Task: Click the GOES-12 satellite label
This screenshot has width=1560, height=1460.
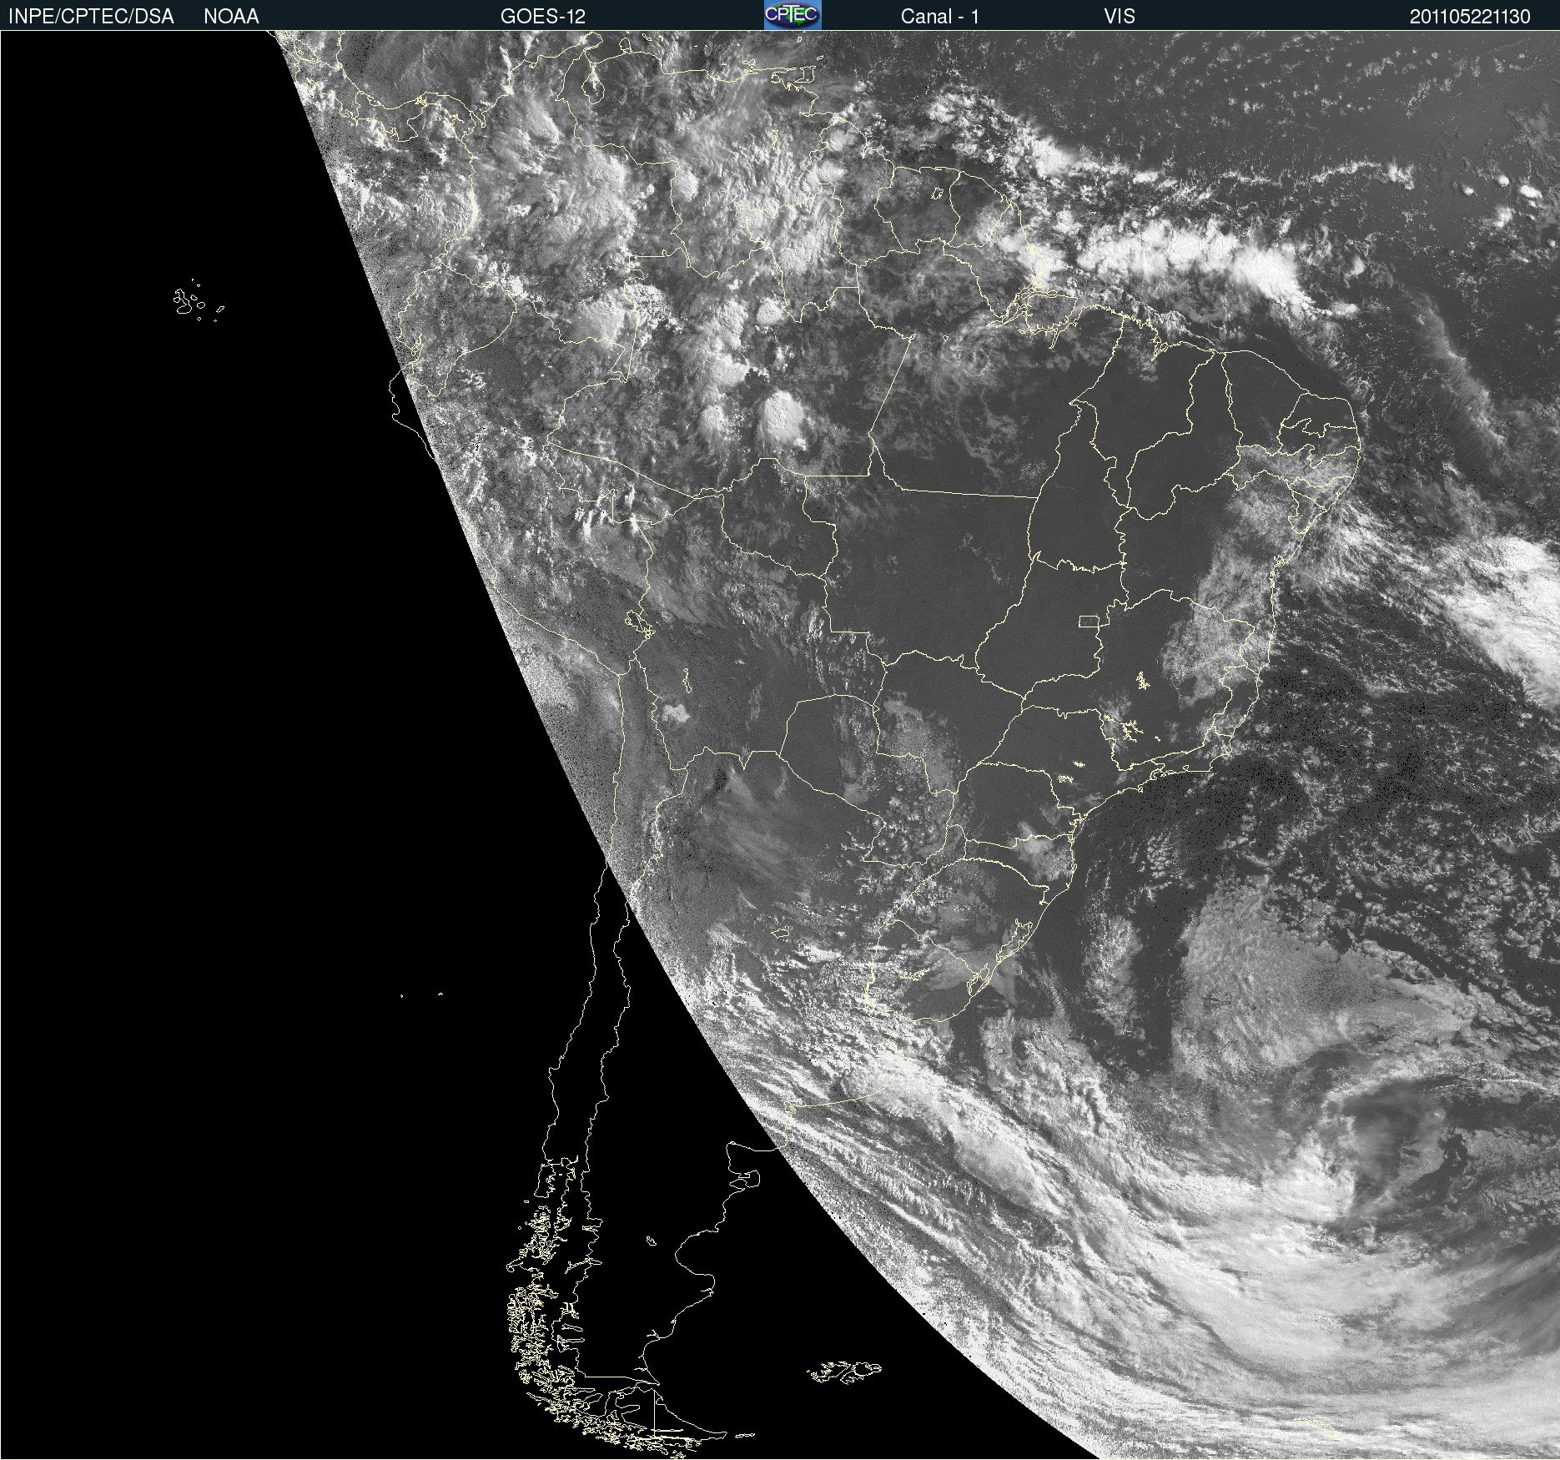Action: coord(543,17)
